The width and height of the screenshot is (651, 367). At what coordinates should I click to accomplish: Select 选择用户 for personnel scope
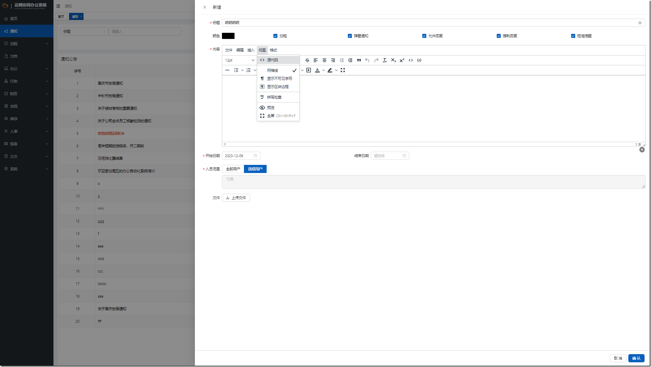(x=255, y=169)
